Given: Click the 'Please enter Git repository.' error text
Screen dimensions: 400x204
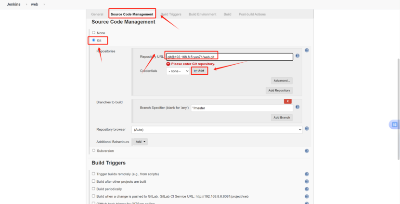Looking at the screenshot, I should click(x=193, y=64).
